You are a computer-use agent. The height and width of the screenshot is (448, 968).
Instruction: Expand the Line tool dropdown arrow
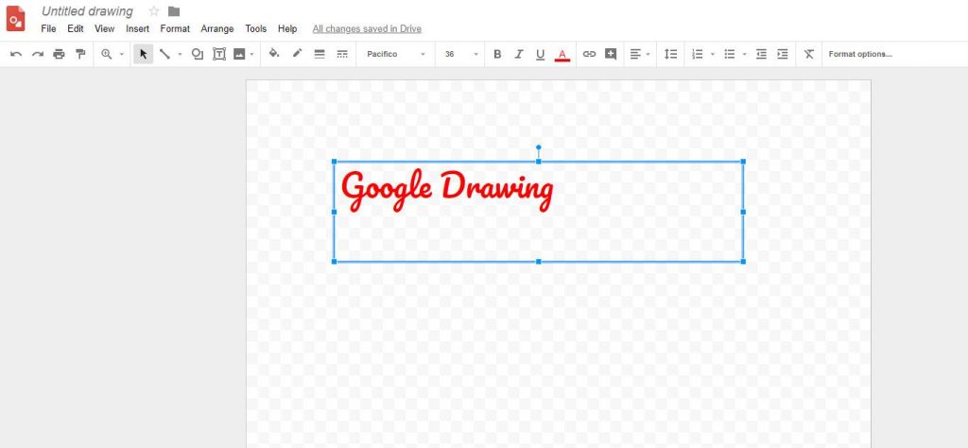(x=181, y=54)
